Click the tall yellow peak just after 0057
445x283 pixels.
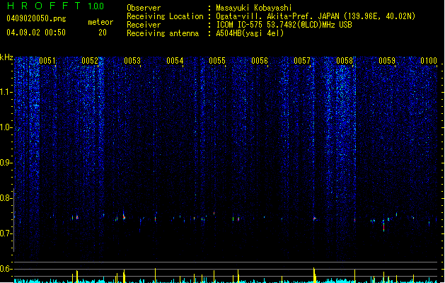click(314, 275)
